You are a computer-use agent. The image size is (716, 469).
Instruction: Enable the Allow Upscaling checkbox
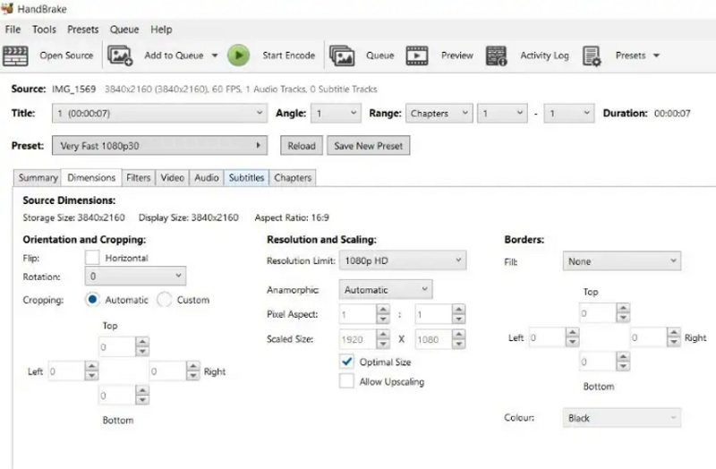click(x=346, y=381)
